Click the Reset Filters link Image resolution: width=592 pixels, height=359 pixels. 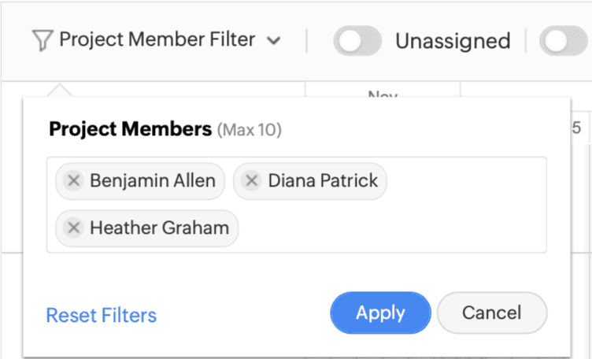[x=102, y=316]
